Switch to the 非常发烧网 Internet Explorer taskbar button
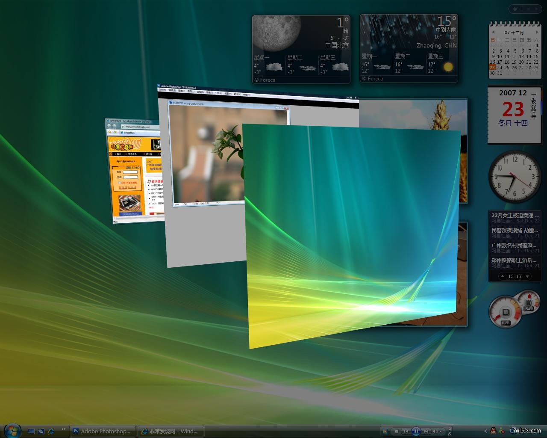Image resolution: width=547 pixels, height=438 pixels. tap(171, 431)
